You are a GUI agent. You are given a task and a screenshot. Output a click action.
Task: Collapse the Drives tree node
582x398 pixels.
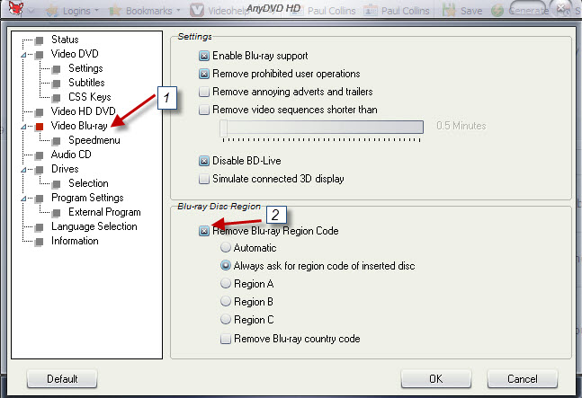(x=23, y=170)
